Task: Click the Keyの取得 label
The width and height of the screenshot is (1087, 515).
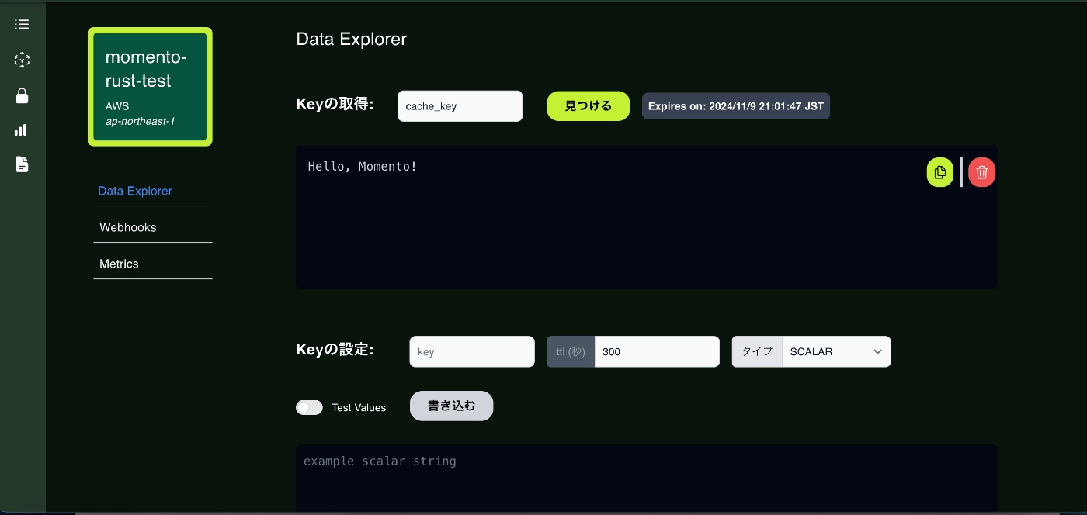Action: coord(335,105)
